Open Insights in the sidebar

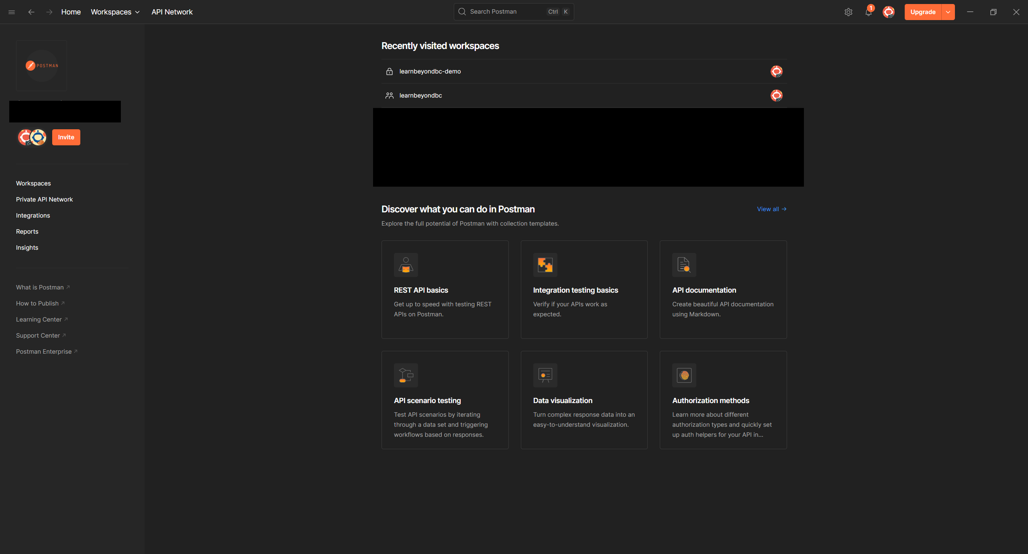[27, 248]
